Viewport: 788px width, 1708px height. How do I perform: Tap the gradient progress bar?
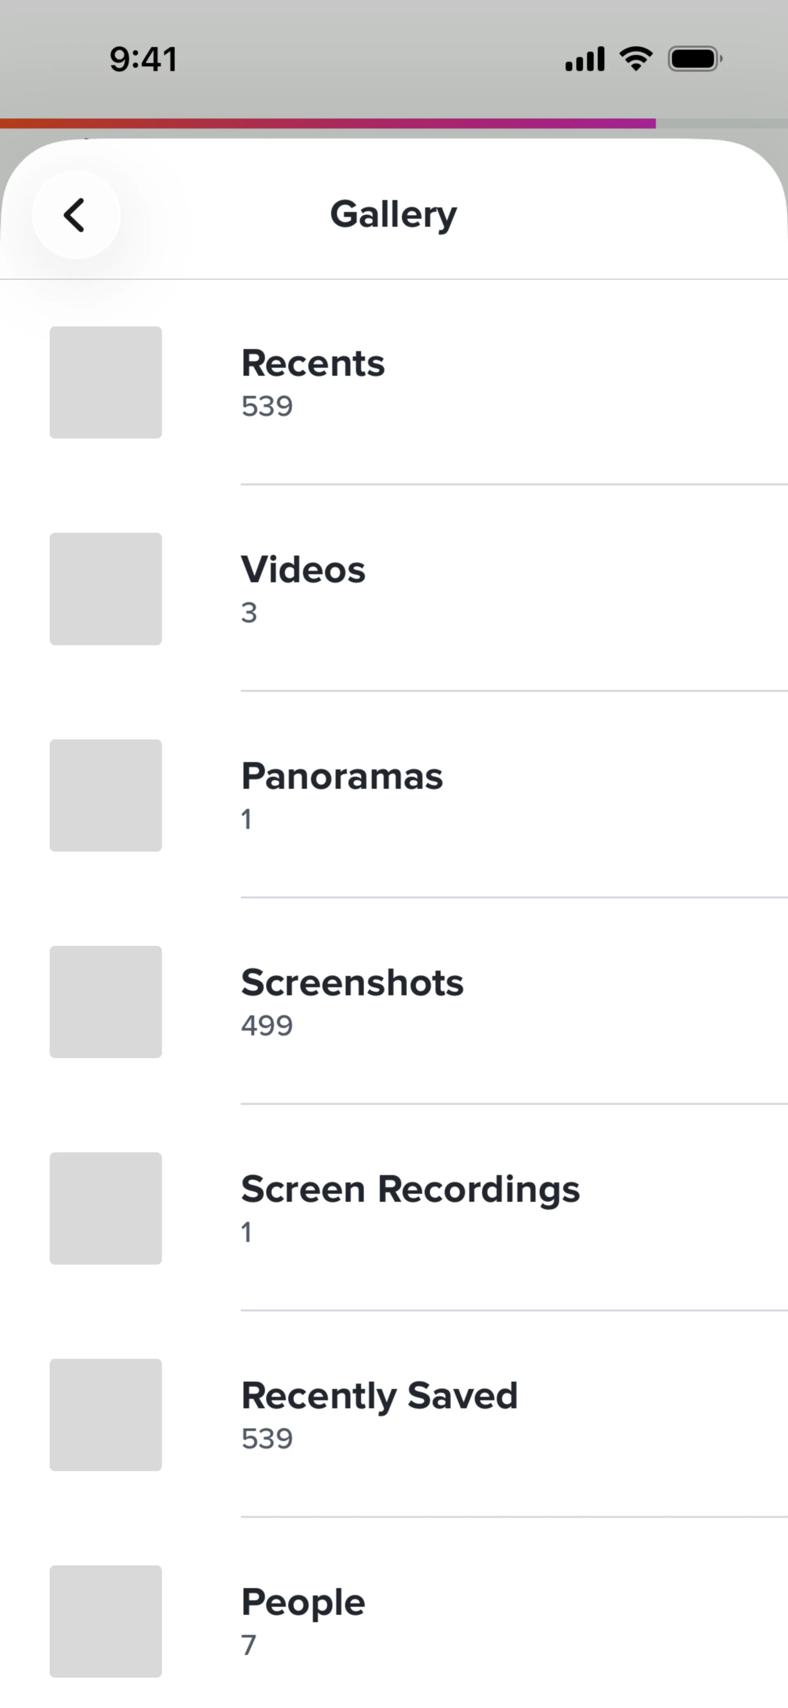click(x=328, y=124)
